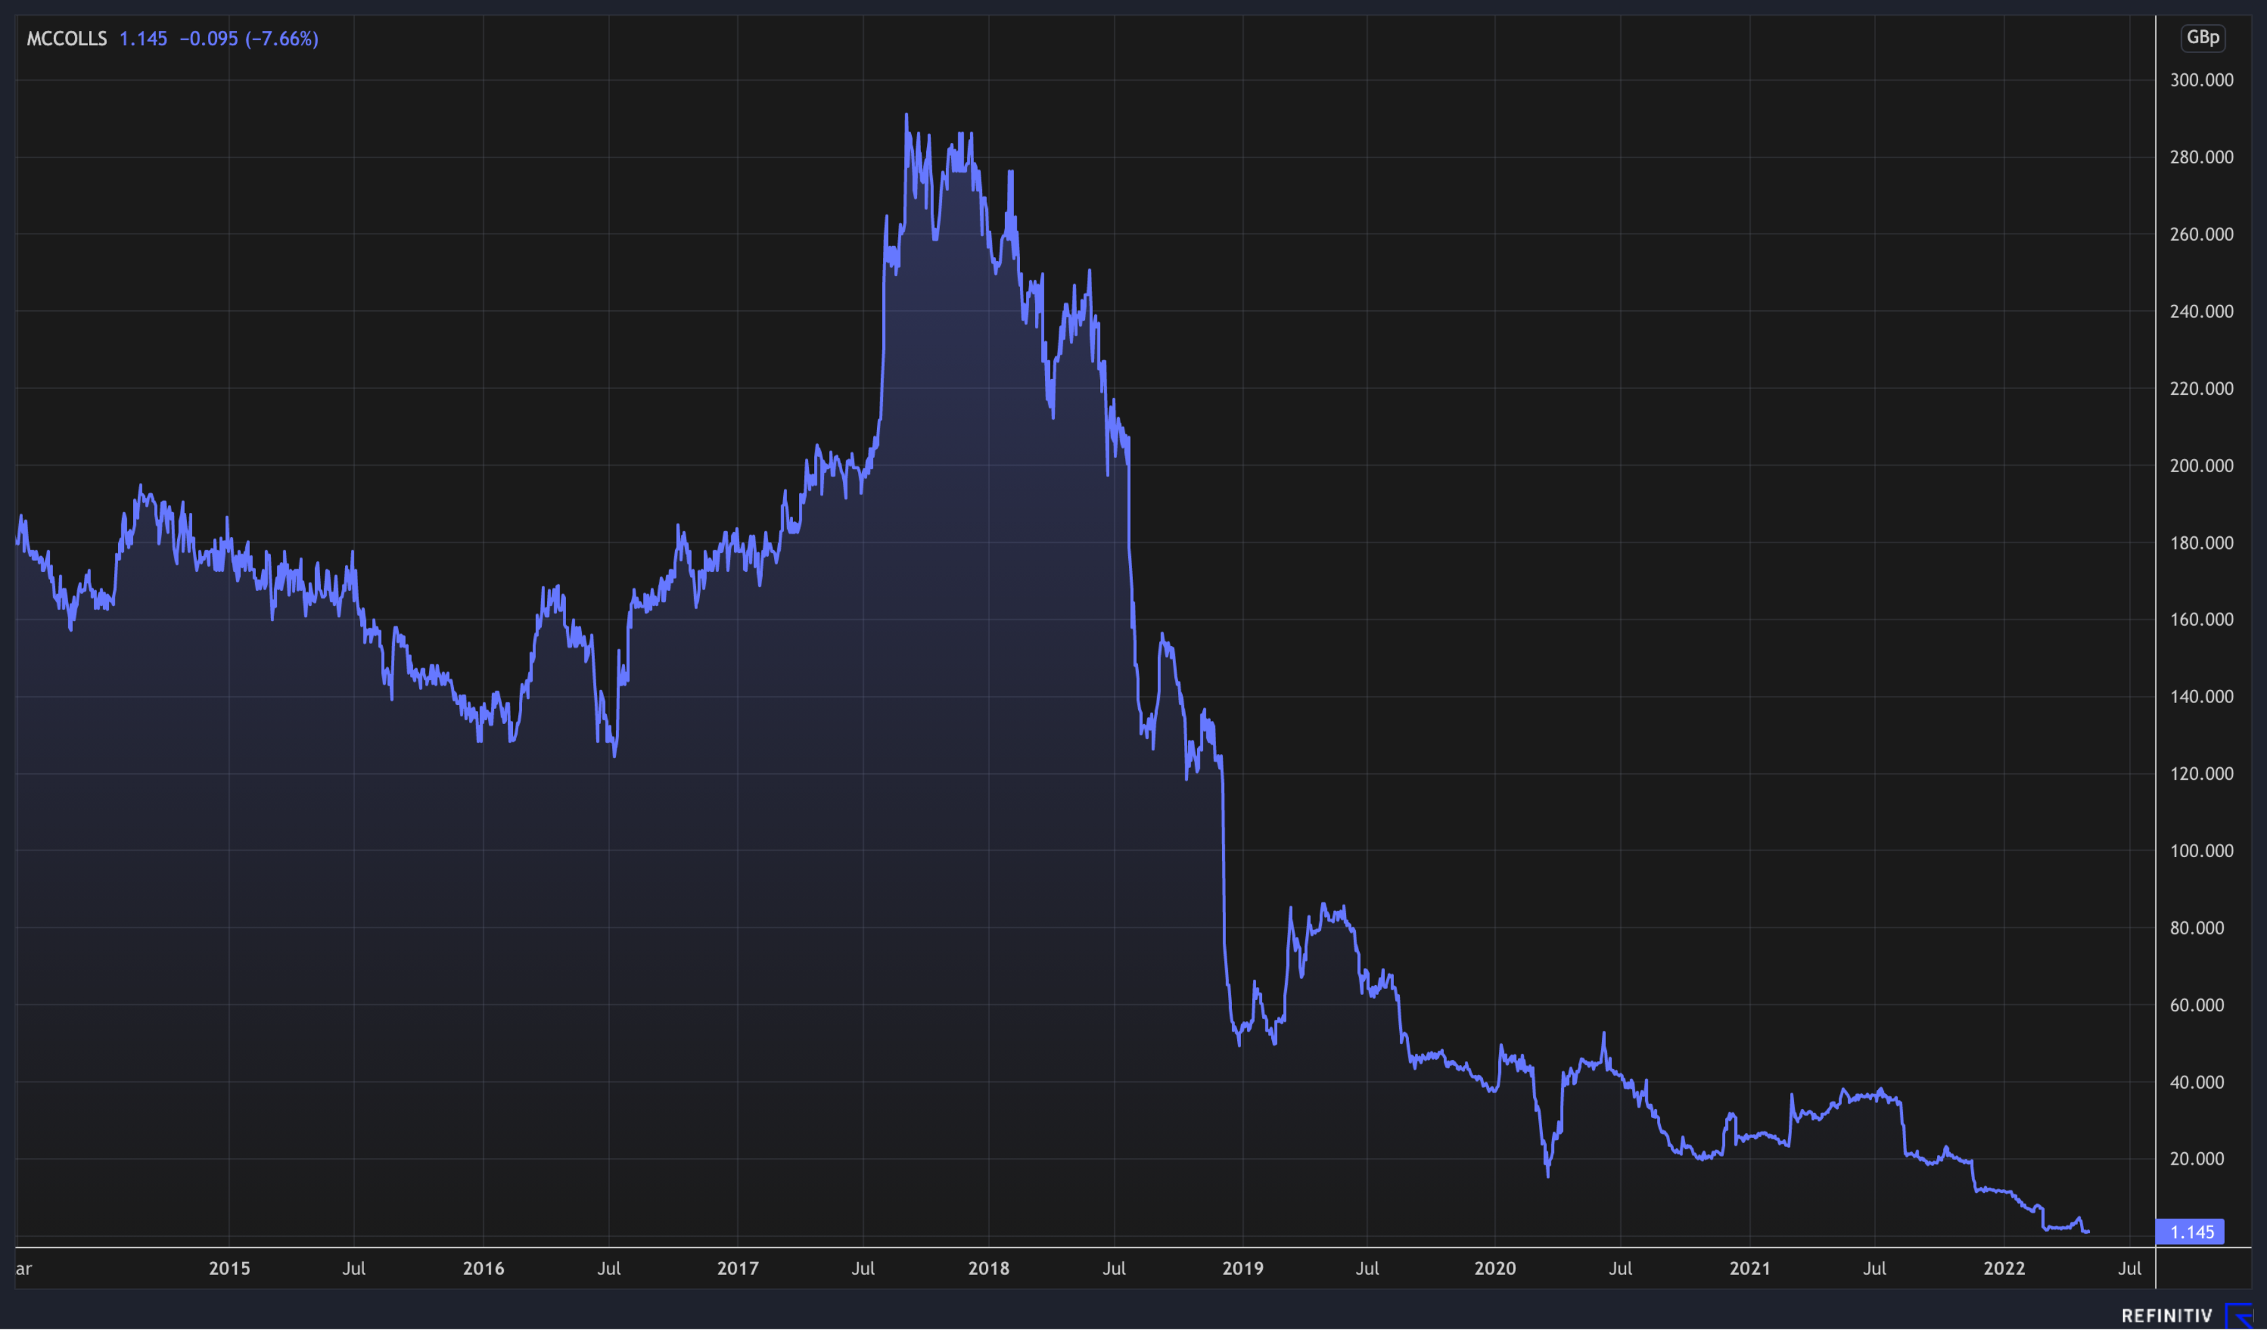Click the Refinitiv arrow logo icon
This screenshot has width=2267, height=1330.
tap(2239, 1316)
